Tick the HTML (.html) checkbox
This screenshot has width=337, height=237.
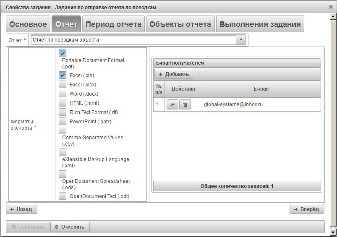coord(63,103)
